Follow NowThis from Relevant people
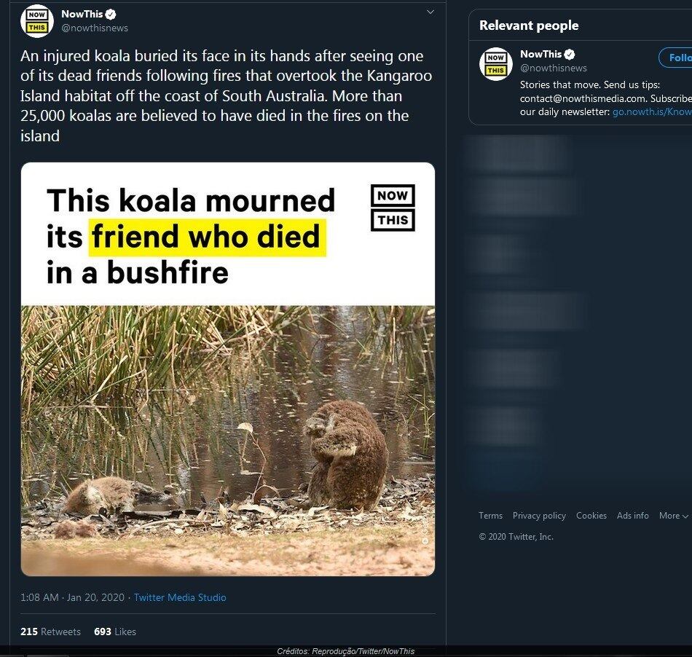The width and height of the screenshot is (692, 657). (x=677, y=58)
